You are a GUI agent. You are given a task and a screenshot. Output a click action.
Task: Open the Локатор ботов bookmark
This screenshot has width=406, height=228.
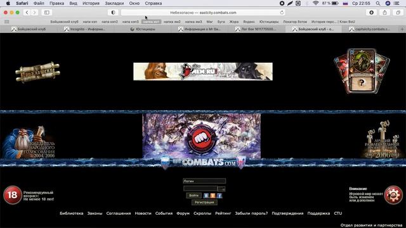[295, 22]
